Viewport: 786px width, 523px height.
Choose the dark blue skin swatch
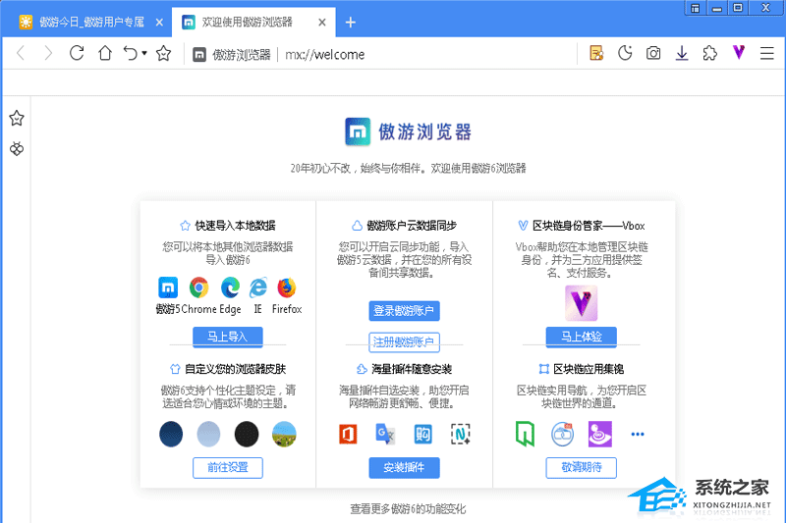point(171,434)
